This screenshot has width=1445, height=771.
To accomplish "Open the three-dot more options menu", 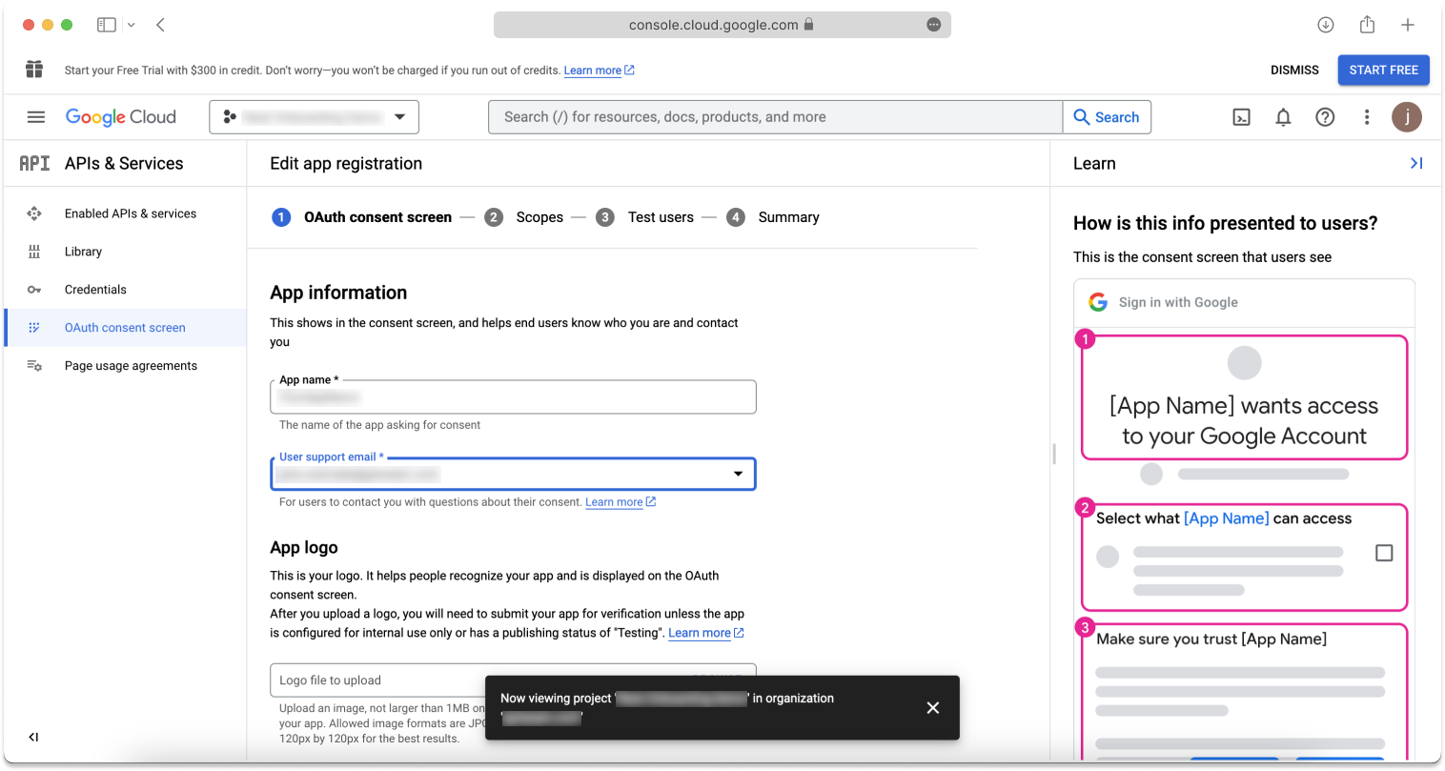I will (x=1367, y=116).
